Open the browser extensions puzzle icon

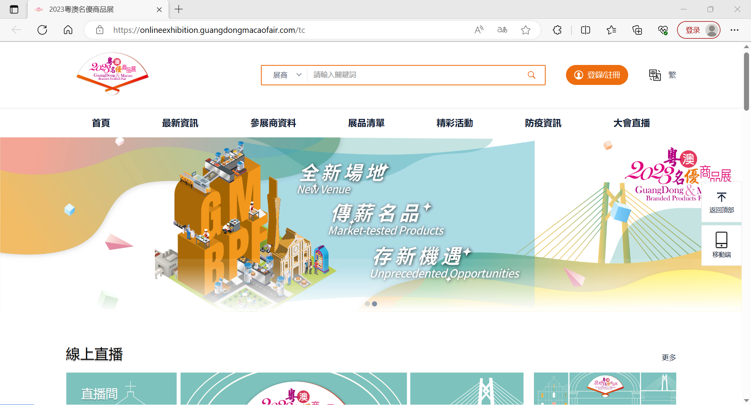click(557, 30)
